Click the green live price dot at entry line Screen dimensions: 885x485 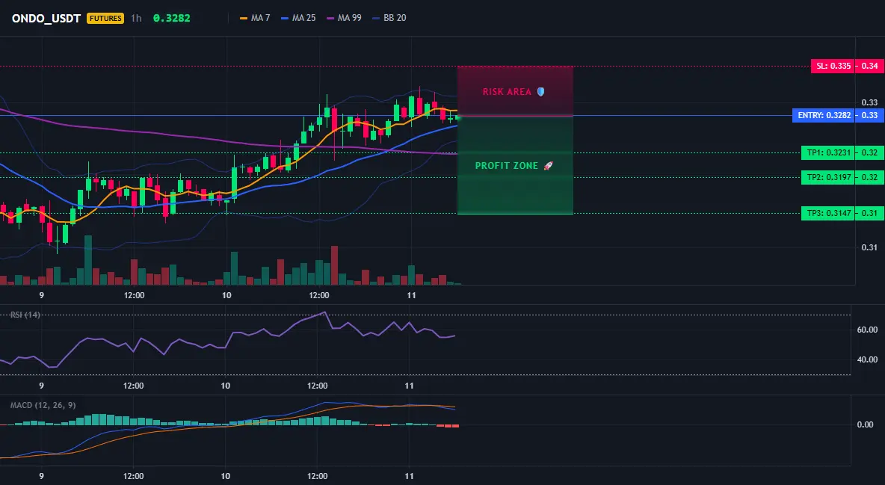pyautogui.click(x=458, y=118)
